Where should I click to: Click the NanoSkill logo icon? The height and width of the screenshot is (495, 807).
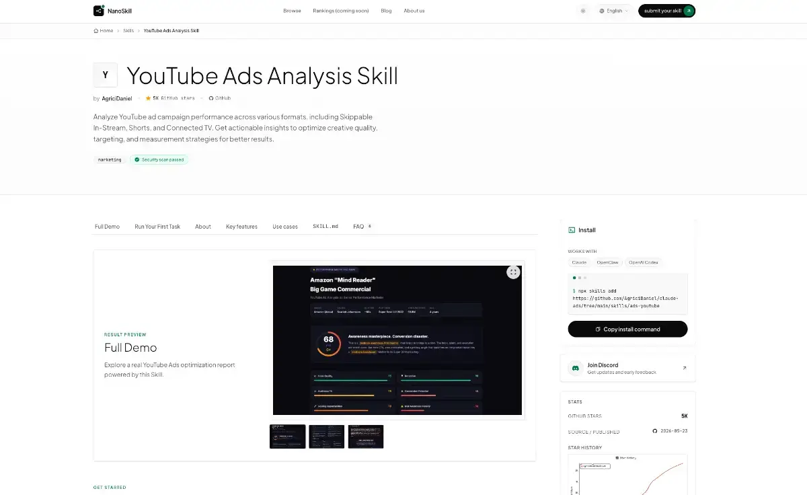click(99, 11)
